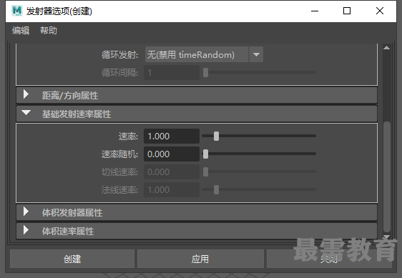Image resolution: width=402 pixels, height=278 pixels.
Task: Click the 速率 slider handle
Action: click(x=217, y=136)
